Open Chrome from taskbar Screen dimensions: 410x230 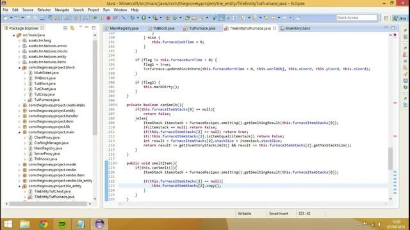tap(44, 224)
